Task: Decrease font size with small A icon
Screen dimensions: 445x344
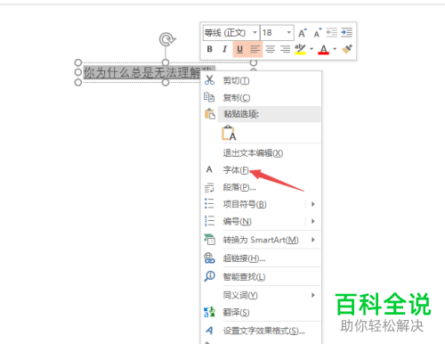Action: point(318,33)
